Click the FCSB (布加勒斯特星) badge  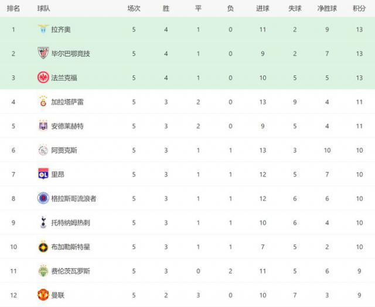coord(43,247)
